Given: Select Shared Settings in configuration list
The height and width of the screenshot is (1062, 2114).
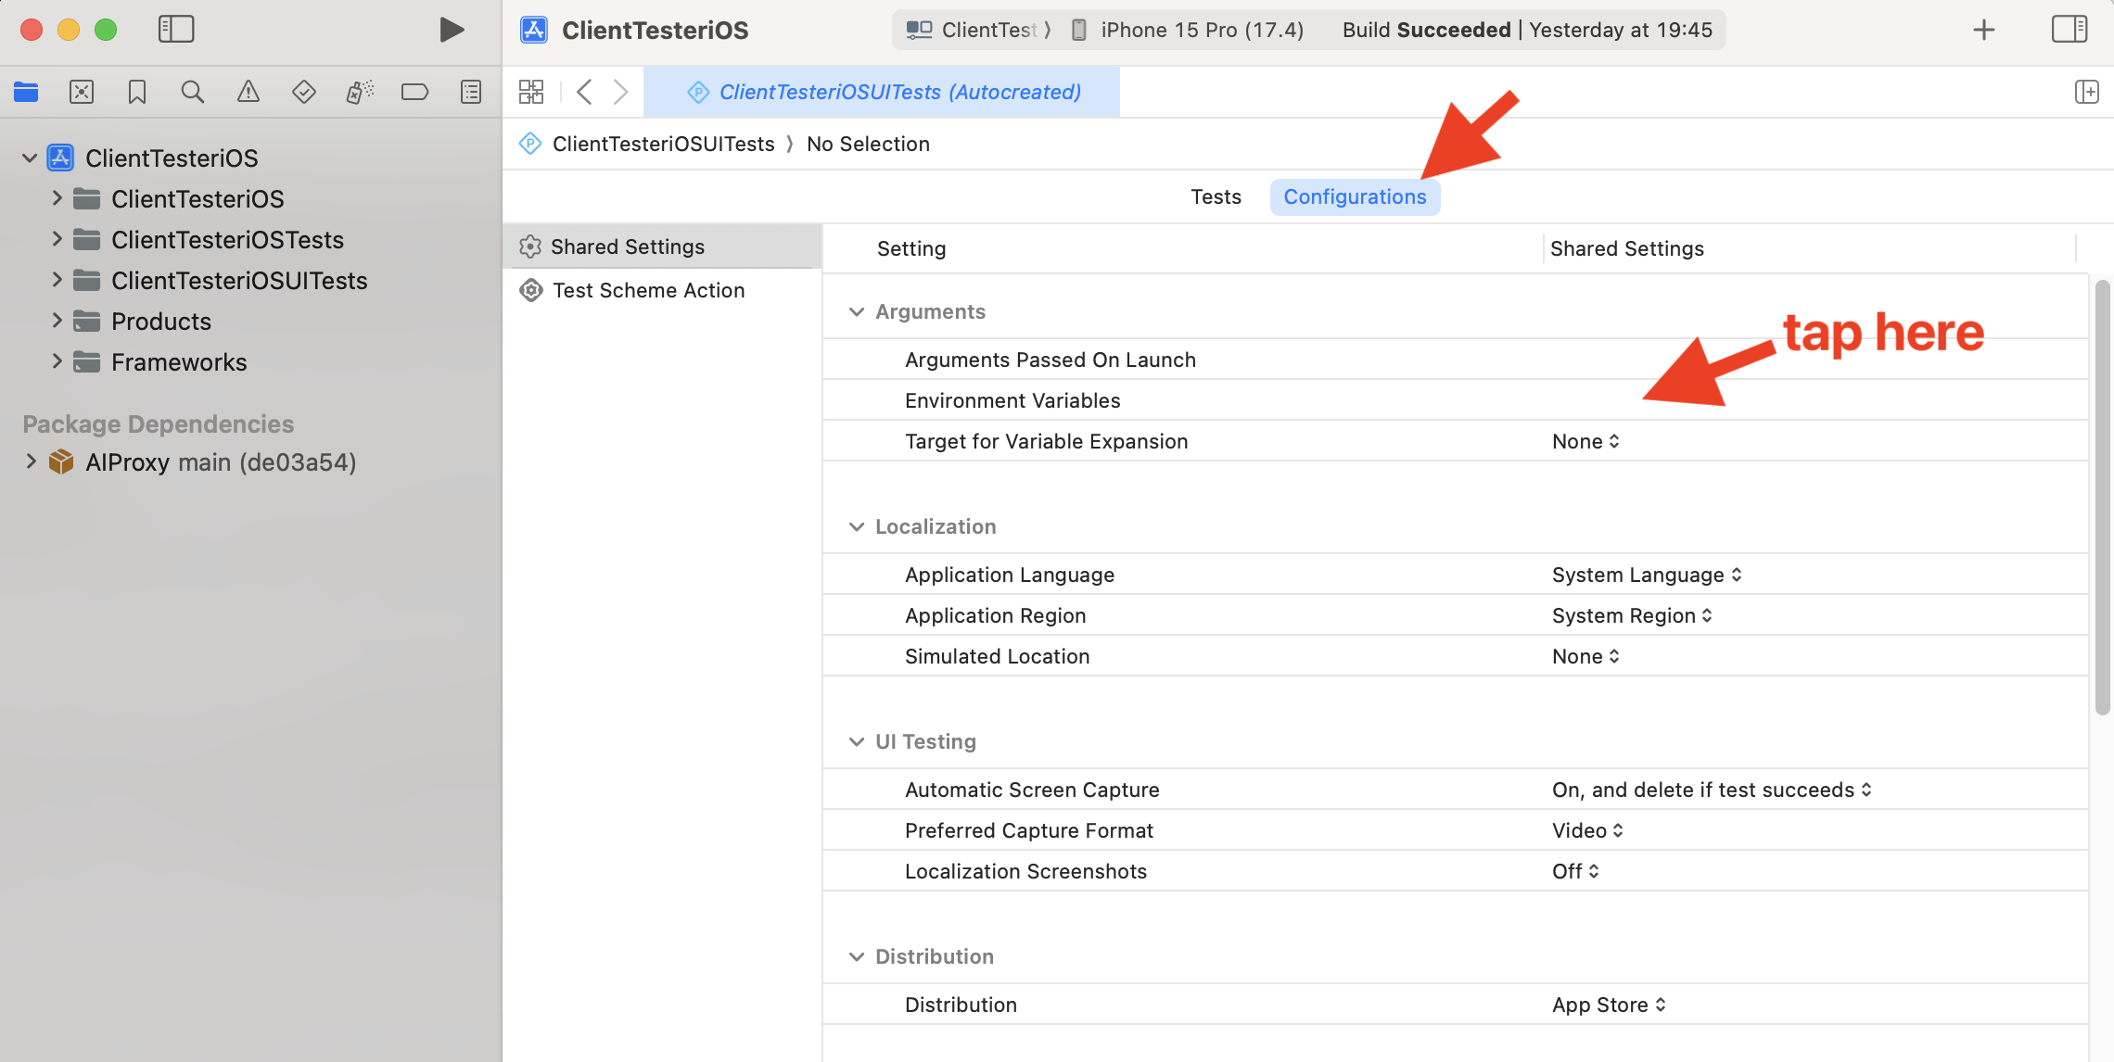Looking at the screenshot, I should point(662,247).
